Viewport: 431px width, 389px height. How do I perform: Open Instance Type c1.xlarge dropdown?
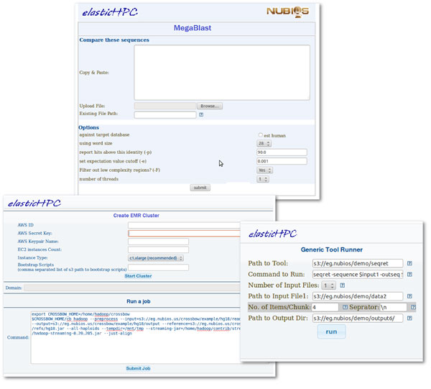[x=156, y=258]
